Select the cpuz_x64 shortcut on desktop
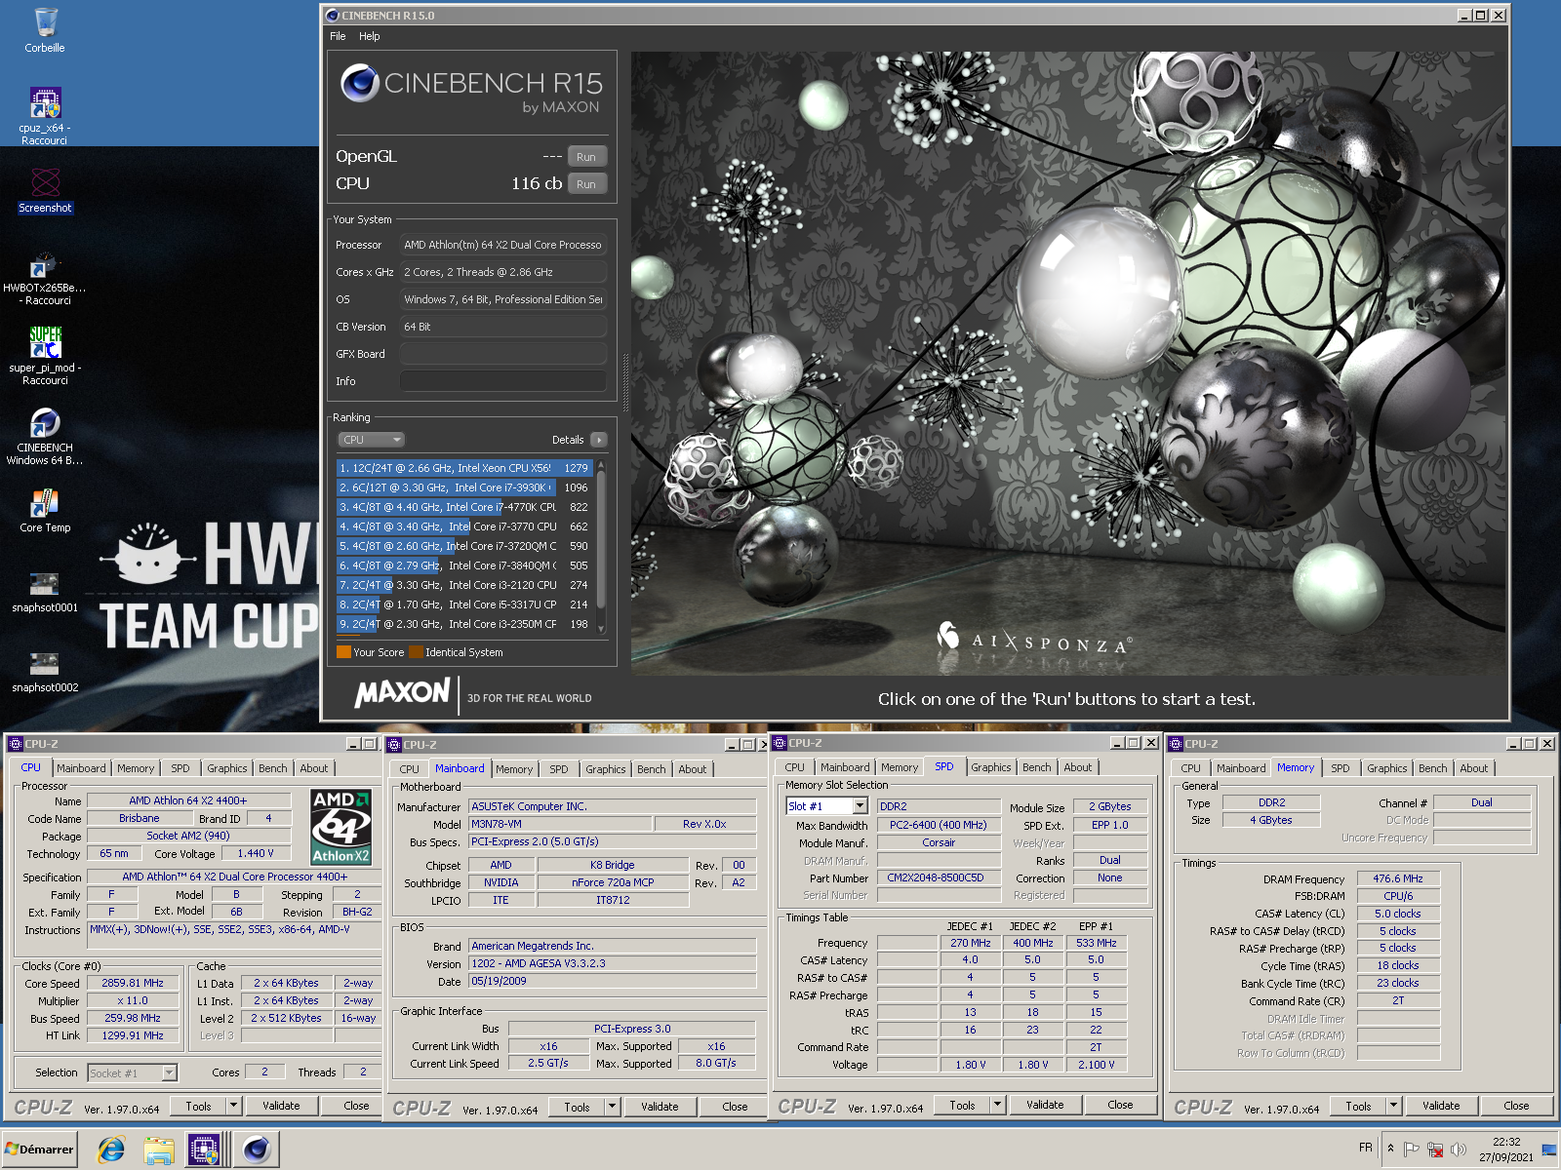The image size is (1561, 1170). tap(45, 115)
